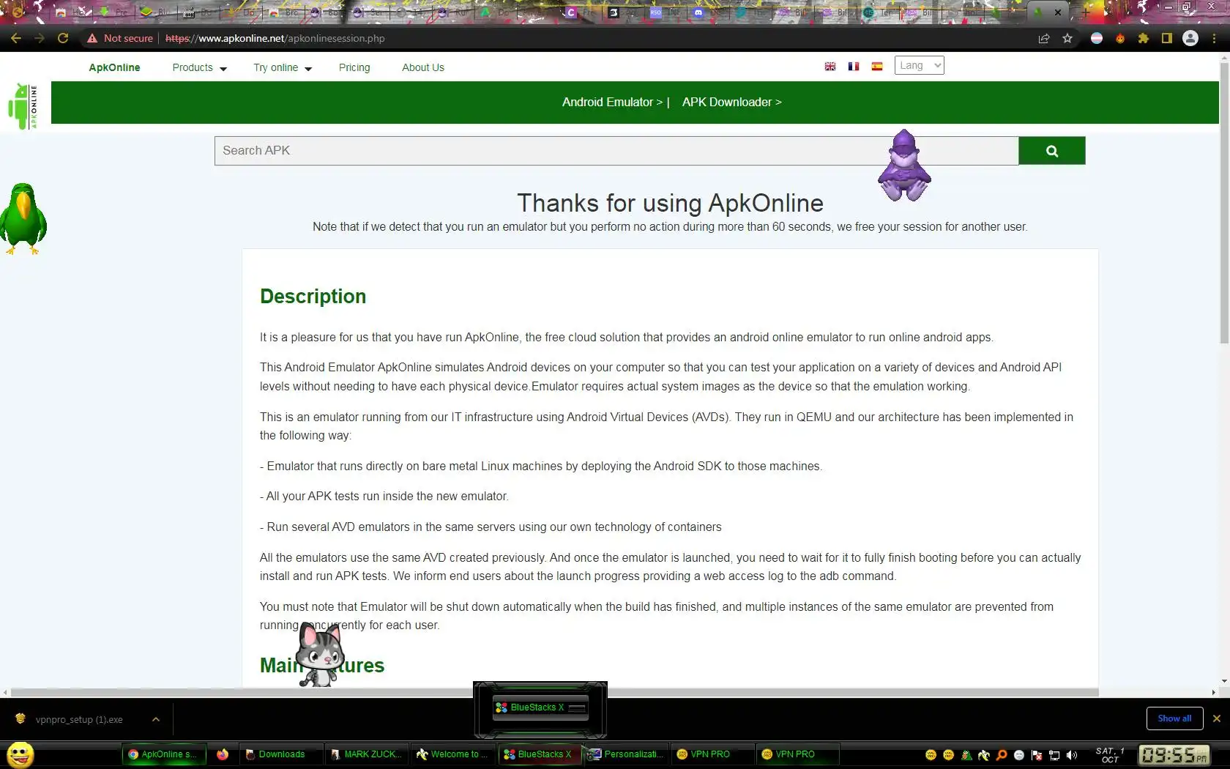
Task: Click the green search magnifier button
Action: 1051,151
